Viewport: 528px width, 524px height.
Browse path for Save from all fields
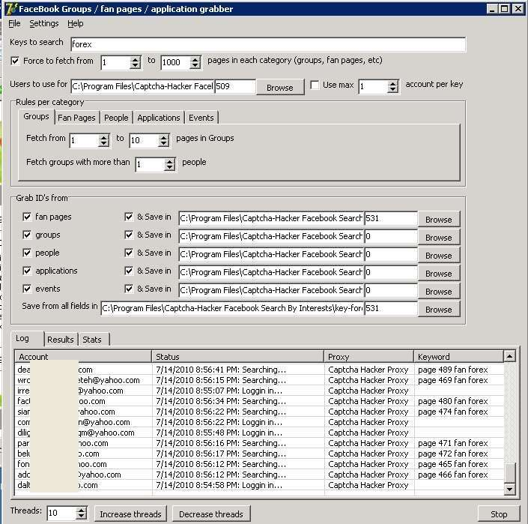(439, 310)
